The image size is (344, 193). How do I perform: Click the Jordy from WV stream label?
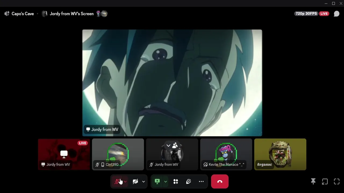[102, 129]
